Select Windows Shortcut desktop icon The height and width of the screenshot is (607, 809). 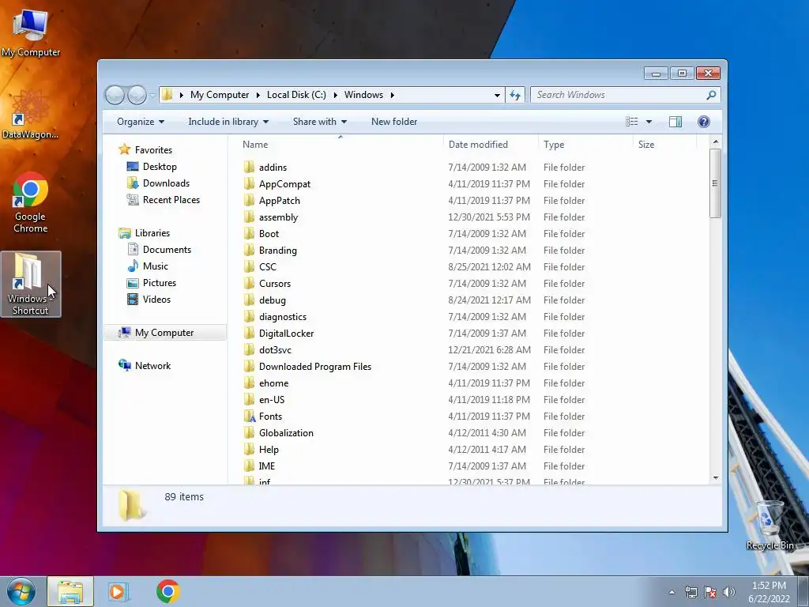31,284
